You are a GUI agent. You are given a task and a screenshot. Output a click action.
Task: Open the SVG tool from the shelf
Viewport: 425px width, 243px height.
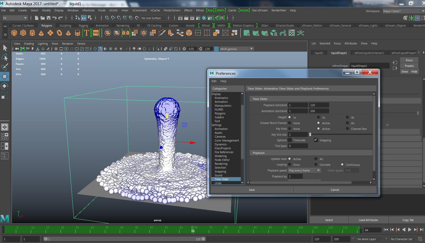pyautogui.click(x=96, y=33)
